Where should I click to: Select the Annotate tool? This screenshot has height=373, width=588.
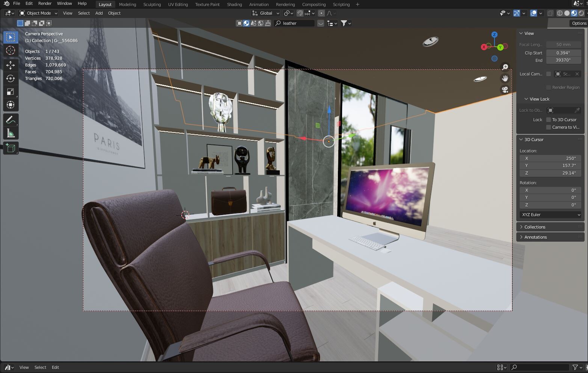tap(10, 119)
